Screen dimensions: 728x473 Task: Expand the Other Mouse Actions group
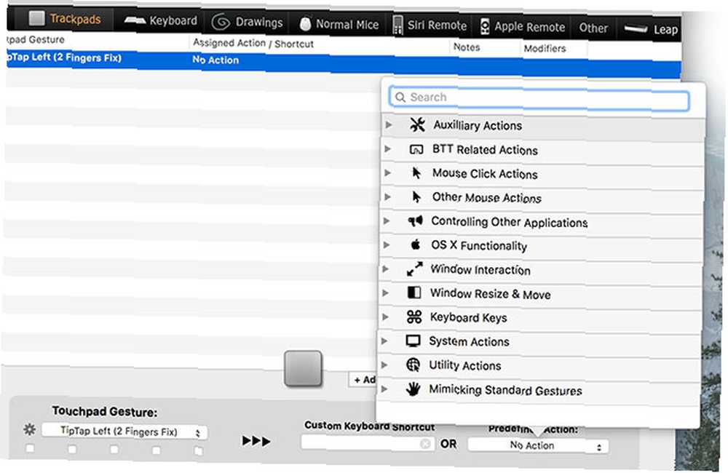tap(387, 196)
